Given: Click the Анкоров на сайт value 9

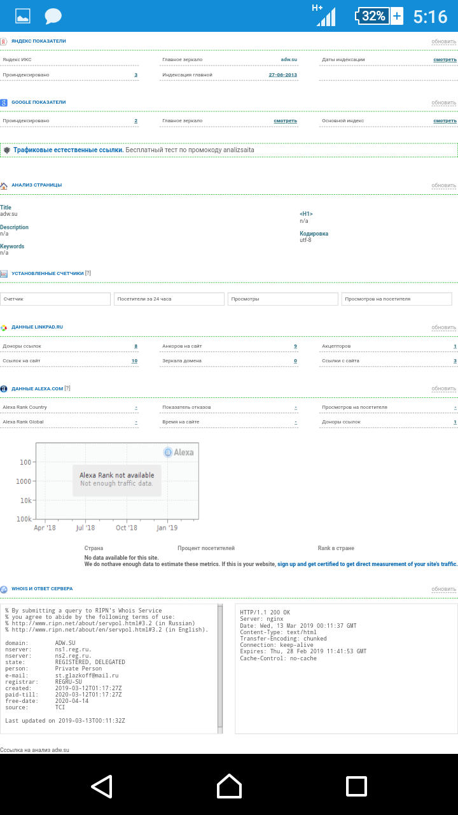Looking at the screenshot, I should coord(295,346).
